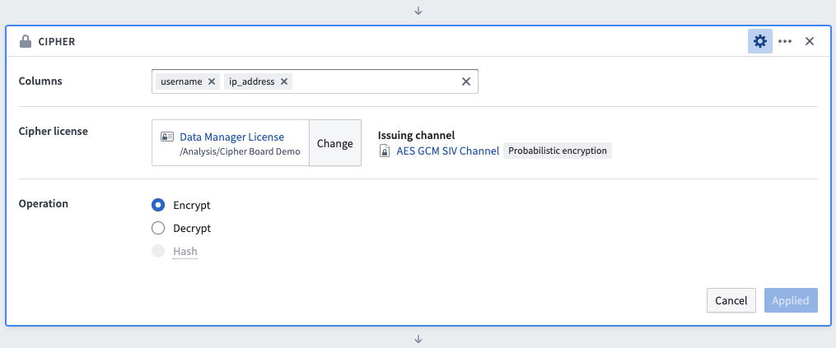Click the username tag text
This screenshot has width=836, height=348.
181,81
